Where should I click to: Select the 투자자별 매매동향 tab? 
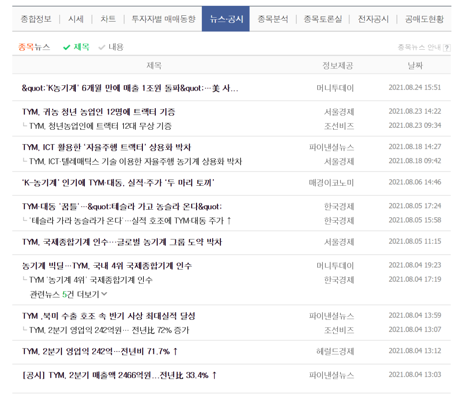pyautogui.click(x=163, y=19)
